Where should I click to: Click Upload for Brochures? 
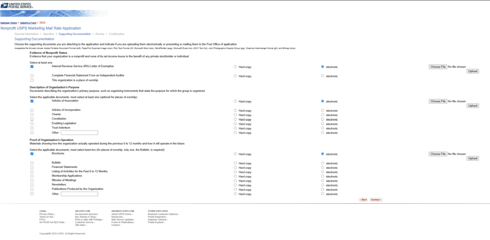[x=472, y=158]
